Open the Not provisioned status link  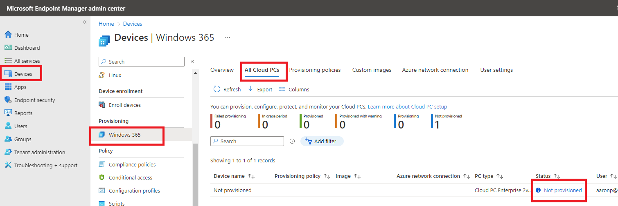tap(563, 190)
